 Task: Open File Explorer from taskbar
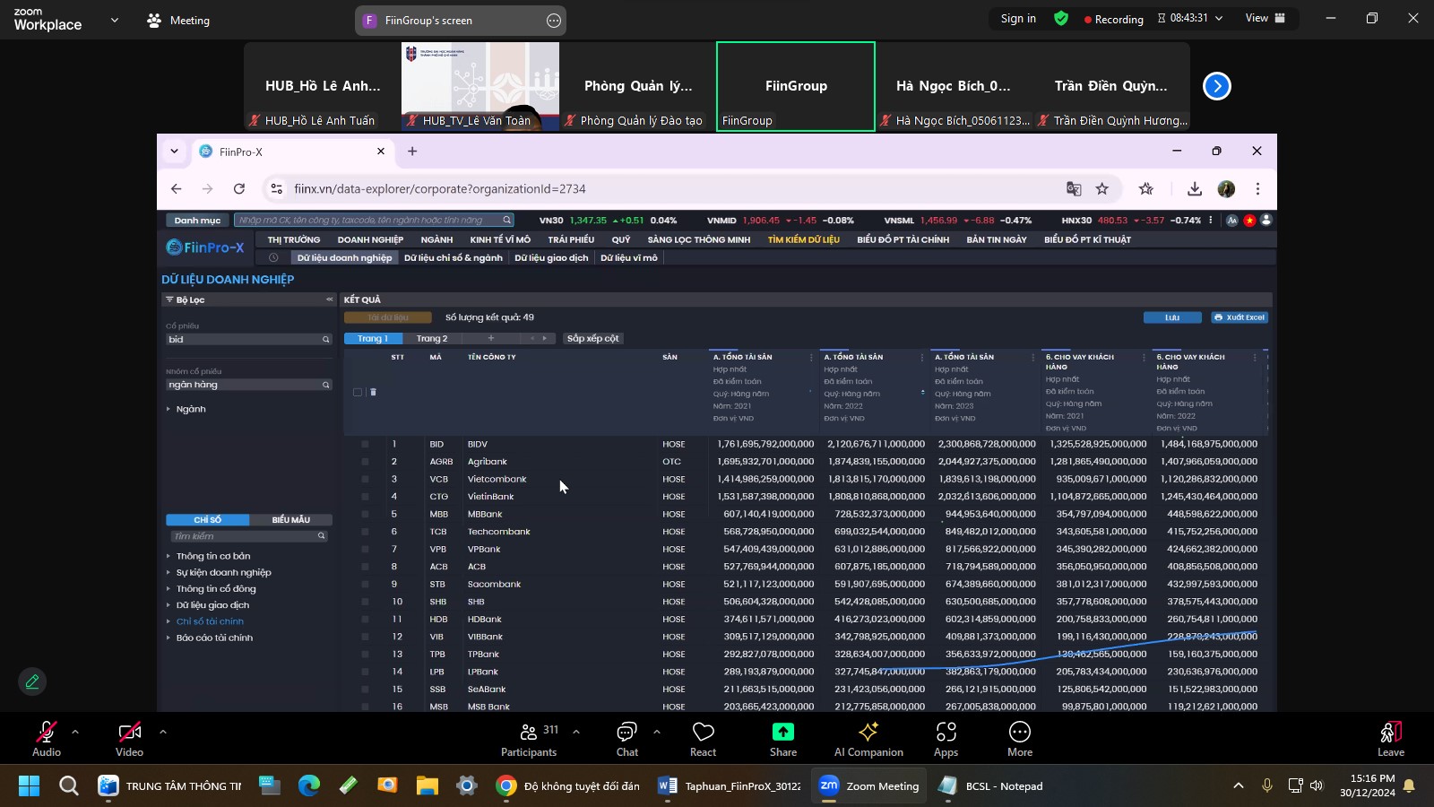[x=427, y=786]
